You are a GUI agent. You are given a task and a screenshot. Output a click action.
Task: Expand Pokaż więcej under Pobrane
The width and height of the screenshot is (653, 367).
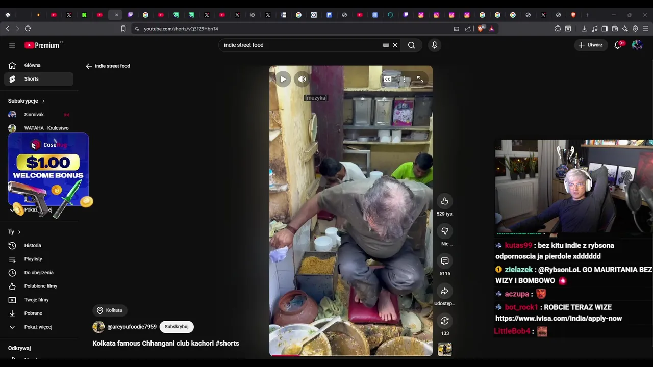tap(39, 327)
